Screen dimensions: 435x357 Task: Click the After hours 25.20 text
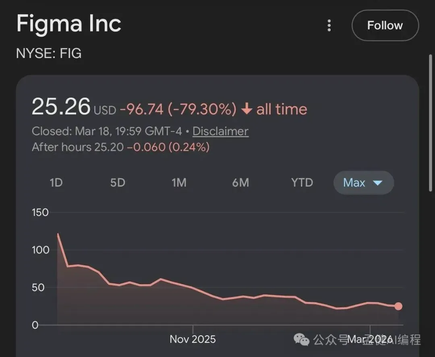[77, 147]
